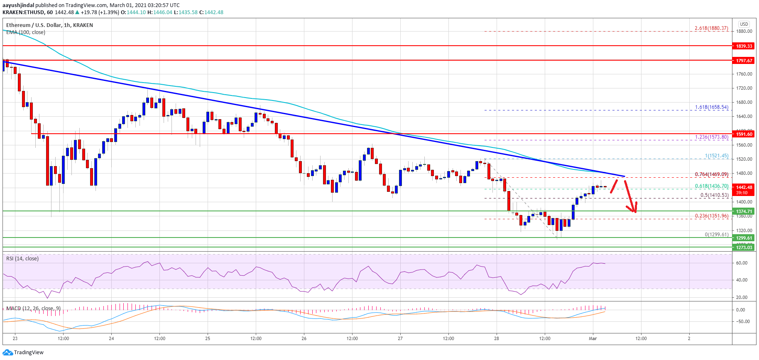Screen dimensions: 759x360
Task: Click the 1720.00 price axis tick
Action: click(744, 88)
